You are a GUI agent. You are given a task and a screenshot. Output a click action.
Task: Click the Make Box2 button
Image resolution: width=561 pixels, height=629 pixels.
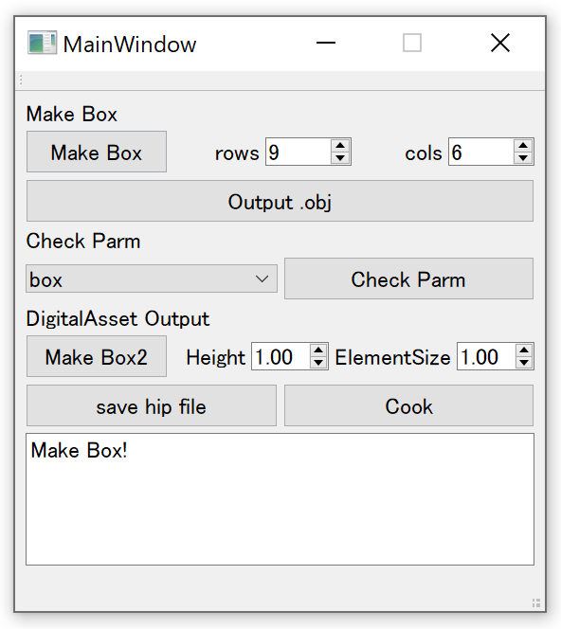pos(97,356)
